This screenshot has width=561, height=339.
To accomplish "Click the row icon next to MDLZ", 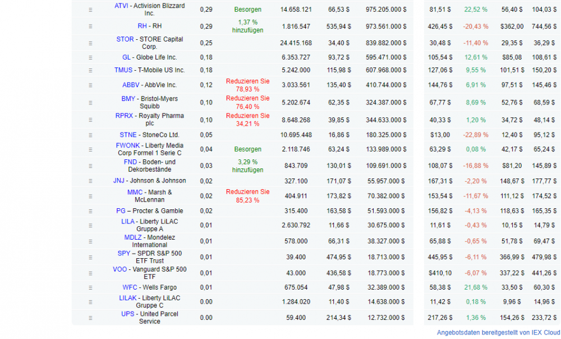I will point(90,241).
